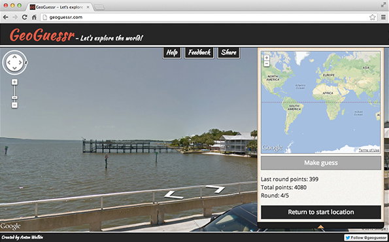Click the Google logo in Street View

[10, 226]
